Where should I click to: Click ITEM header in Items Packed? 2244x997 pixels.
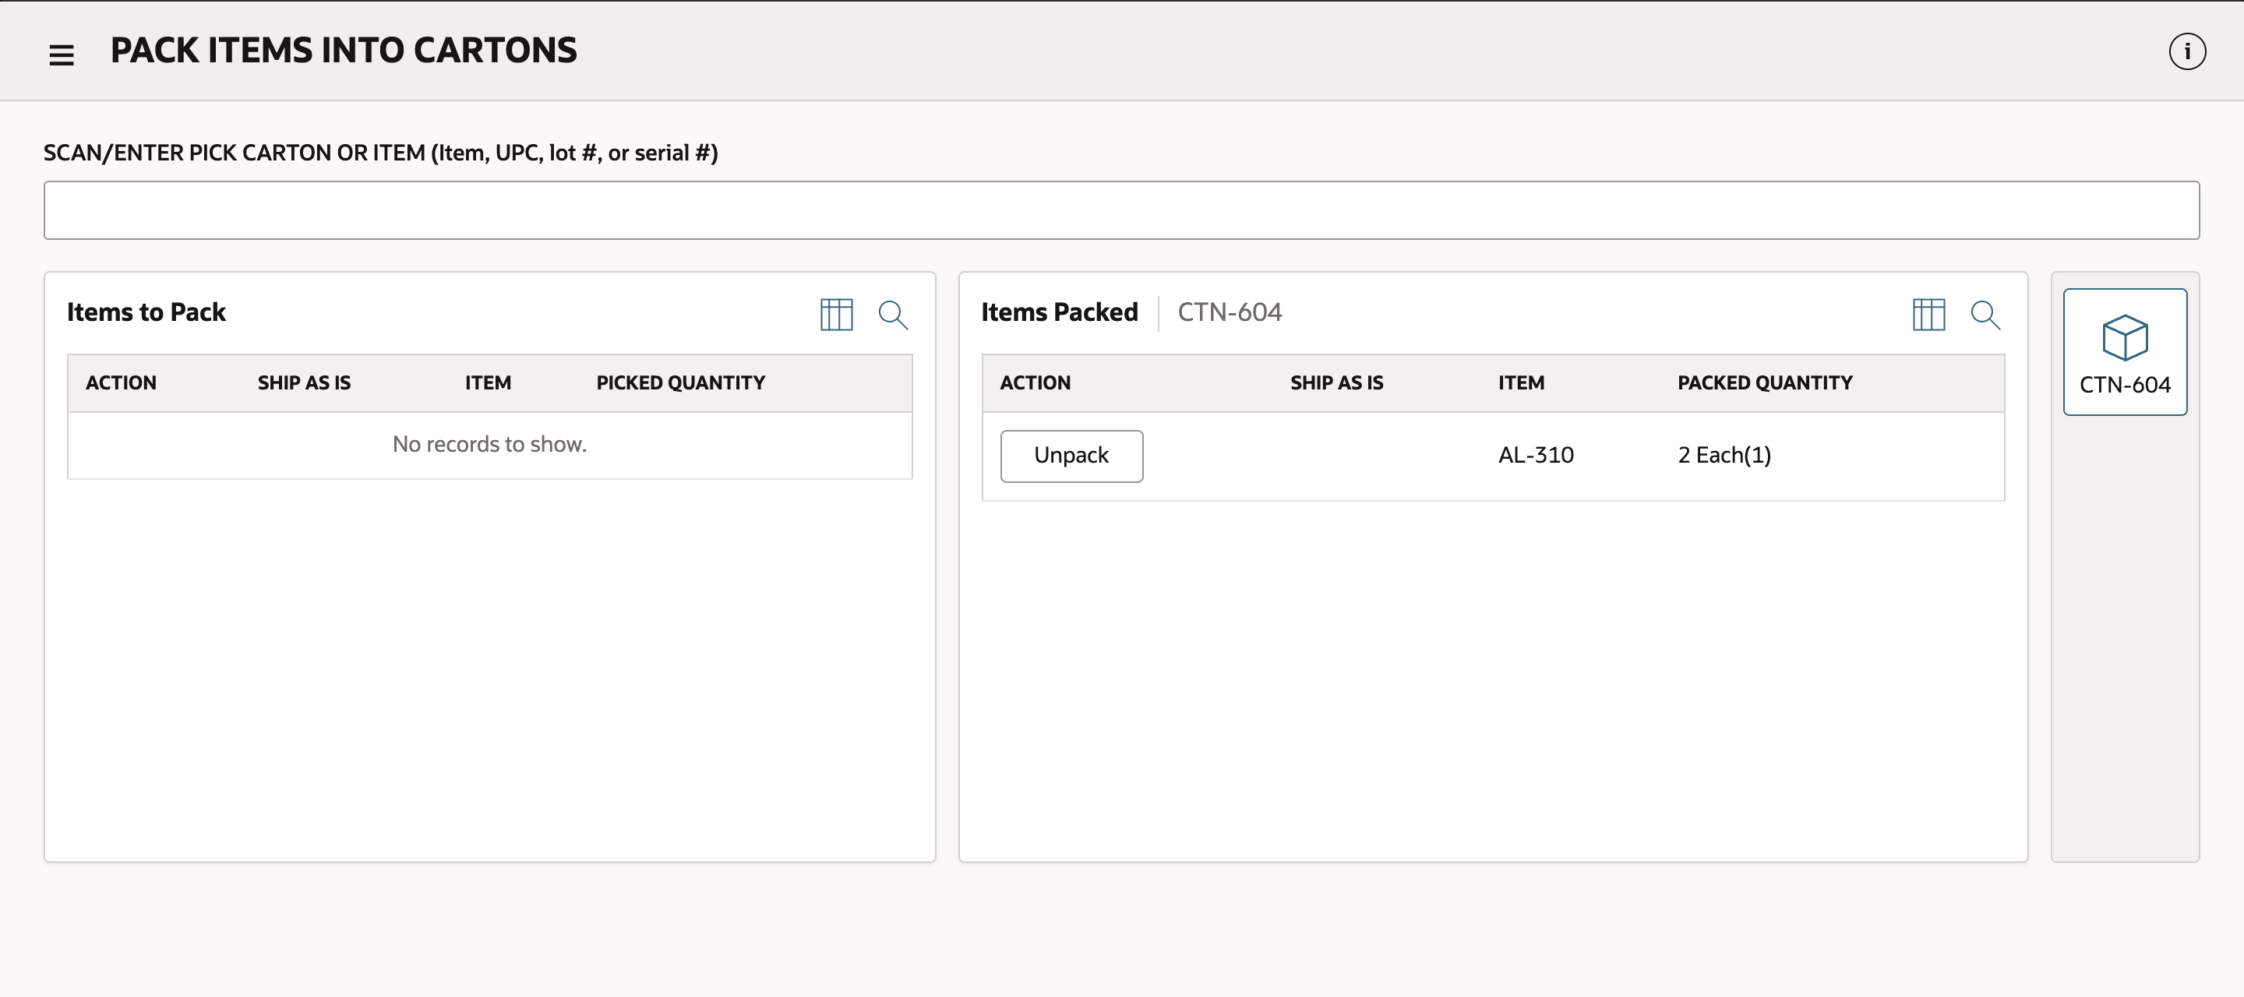(x=1521, y=383)
